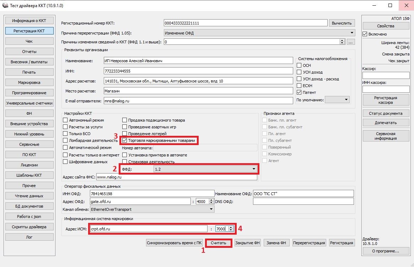This screenshot has width=414, height=267.
Task: Open the ФФД version dropdown
Action: tap(254, 169)
